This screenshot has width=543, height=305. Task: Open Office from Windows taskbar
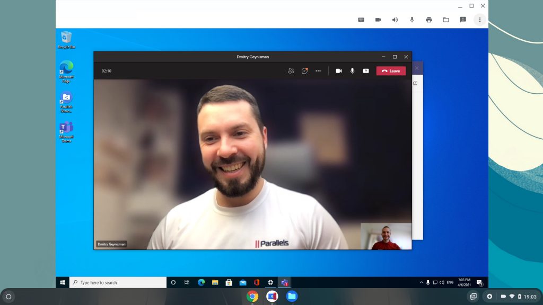tap(257, 283)
